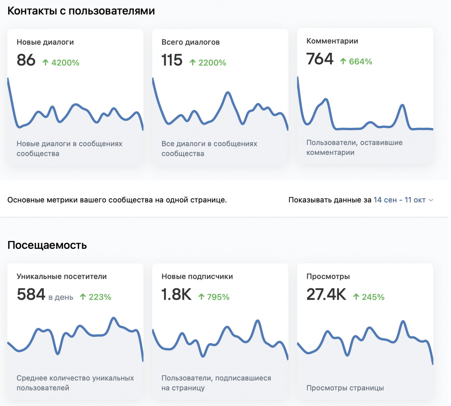Click the Комментарии sparkline chart

(x=365, y=114)
